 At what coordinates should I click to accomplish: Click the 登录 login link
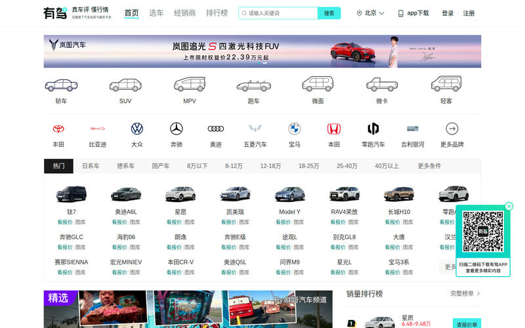point(448,13)
